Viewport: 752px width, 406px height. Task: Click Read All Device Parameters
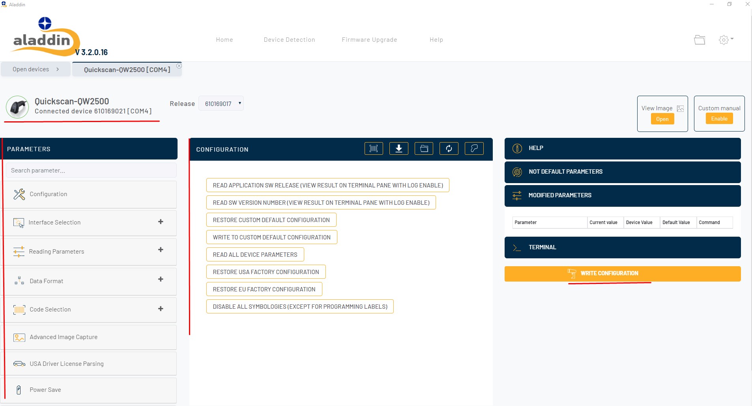tap(255, 255)
